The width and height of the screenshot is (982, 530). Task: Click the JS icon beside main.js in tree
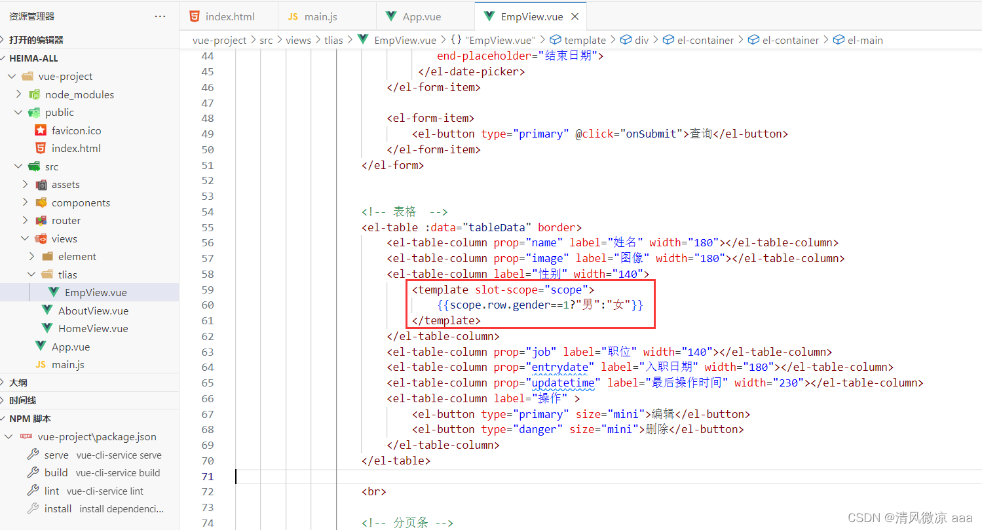41,365
